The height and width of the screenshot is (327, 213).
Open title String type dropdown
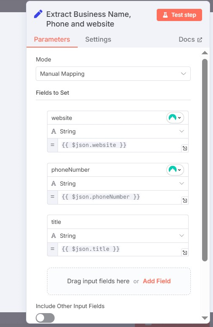click(118, 236)
